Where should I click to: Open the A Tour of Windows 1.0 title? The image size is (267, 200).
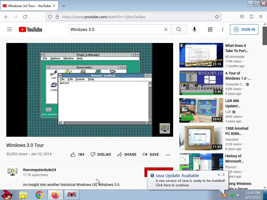238,76
